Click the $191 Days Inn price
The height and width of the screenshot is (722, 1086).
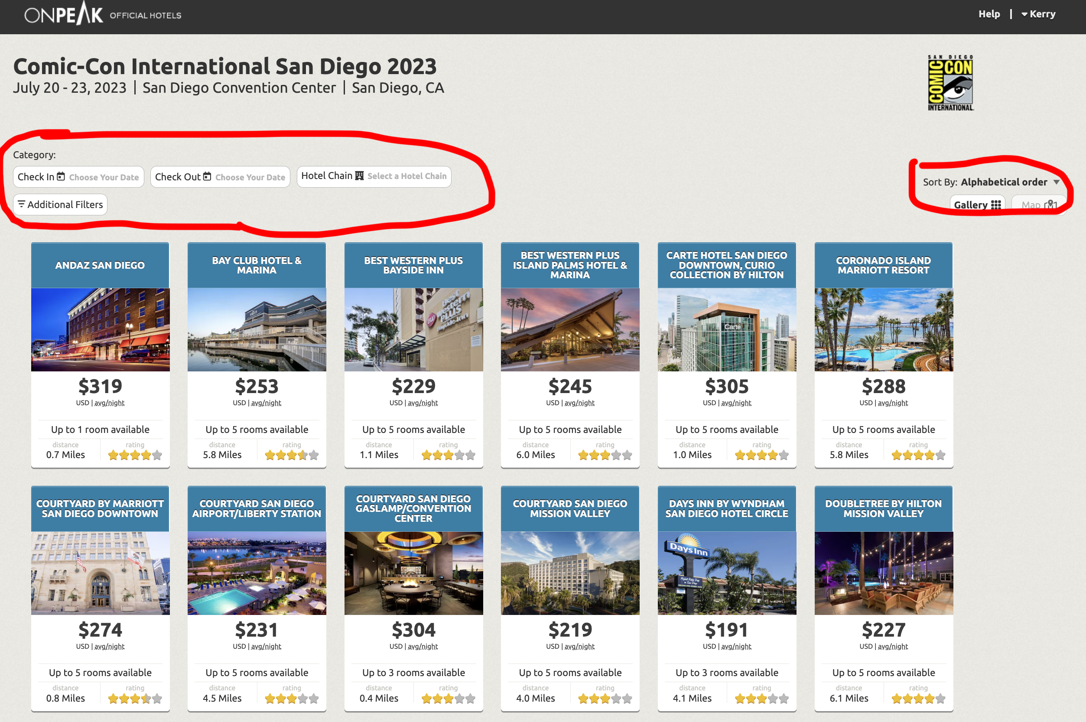click(727, 630)
